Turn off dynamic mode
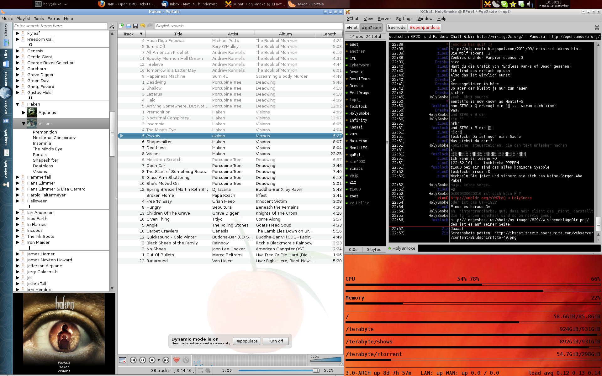602x376 pixels. (276, 341)
